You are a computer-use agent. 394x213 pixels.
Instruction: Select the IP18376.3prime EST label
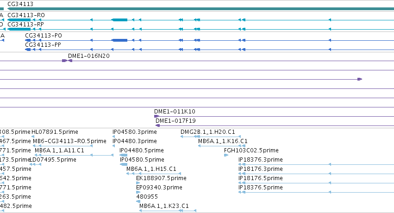(x=261, y=159)
